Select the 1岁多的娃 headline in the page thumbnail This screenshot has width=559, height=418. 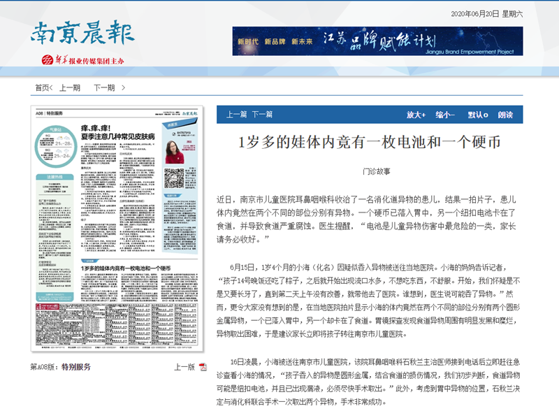coord(131,267)
